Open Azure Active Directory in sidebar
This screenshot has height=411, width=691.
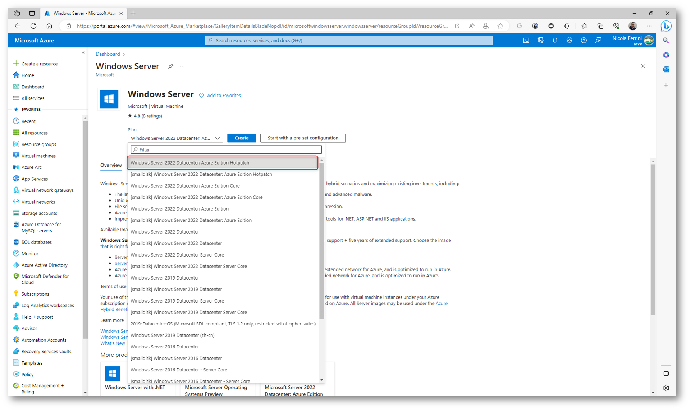tap(44, 265)
